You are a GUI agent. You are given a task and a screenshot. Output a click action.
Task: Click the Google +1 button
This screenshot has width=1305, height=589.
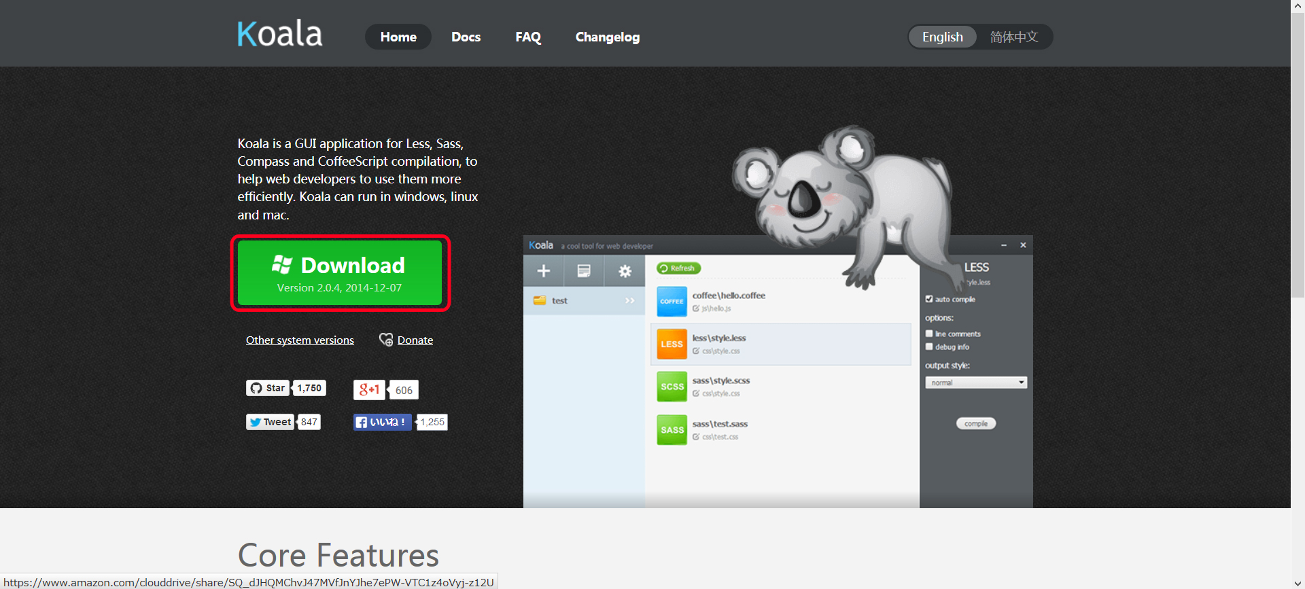pyautogui.click(x=369, y=389)
